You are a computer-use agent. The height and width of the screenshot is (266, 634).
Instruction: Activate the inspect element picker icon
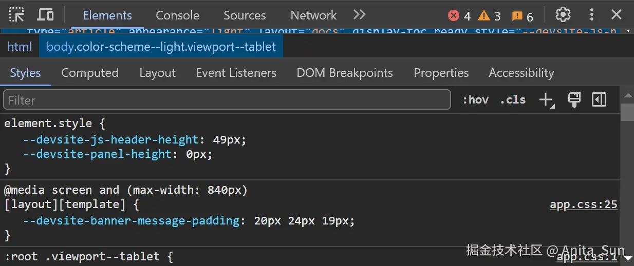click(16, 15)
